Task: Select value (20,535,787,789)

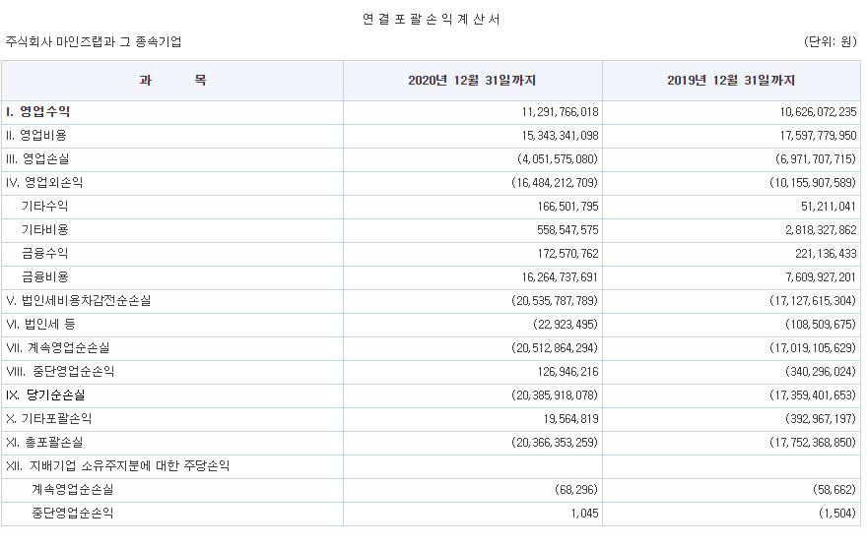Action: [555, 301]
